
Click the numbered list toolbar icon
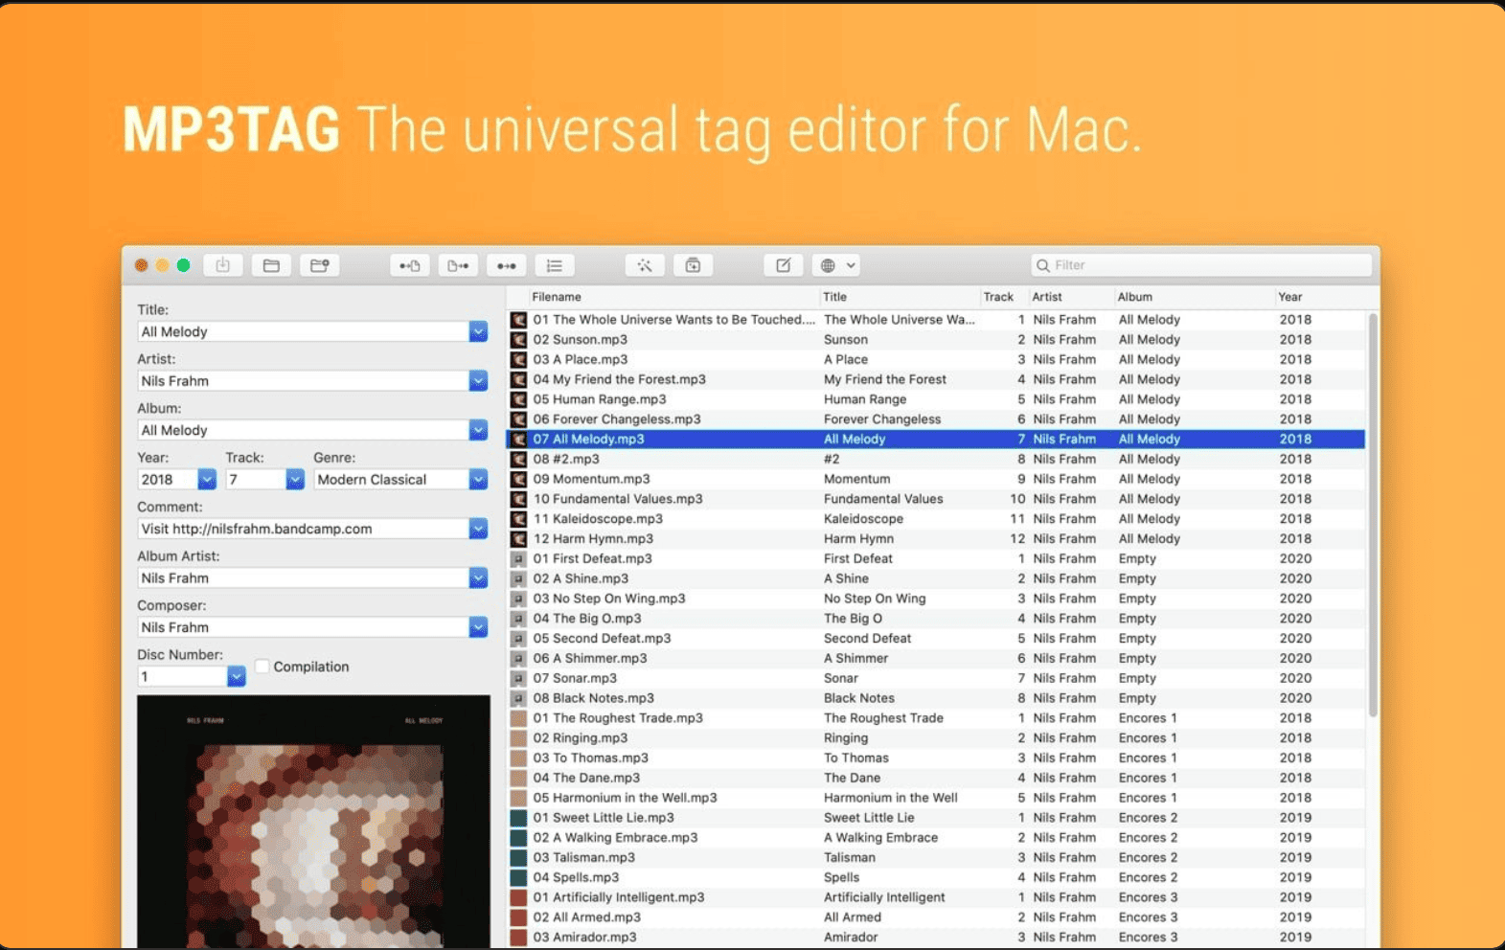tap(554, 265)
